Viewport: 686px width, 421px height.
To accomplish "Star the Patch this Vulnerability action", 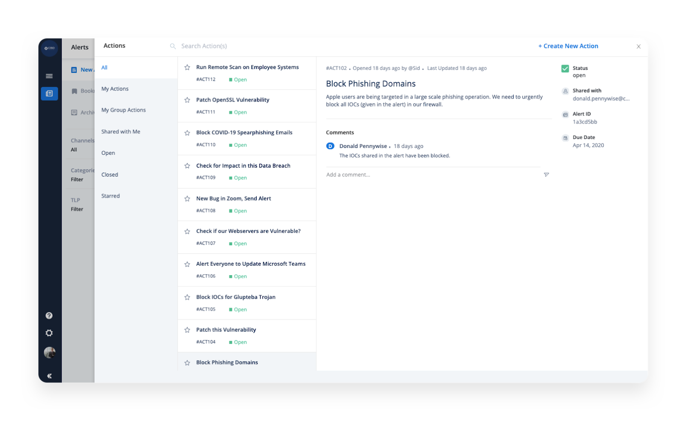I will 187,330.
